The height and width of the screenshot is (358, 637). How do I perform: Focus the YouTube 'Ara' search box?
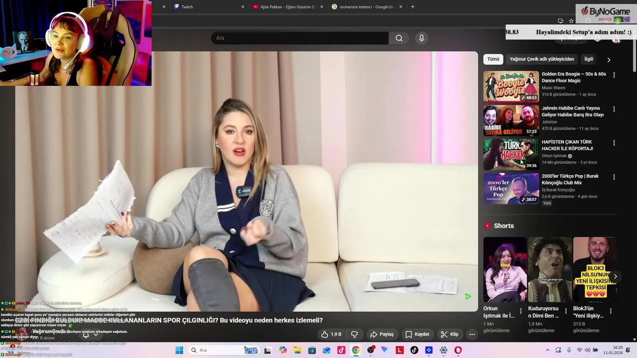coord(300,38)
